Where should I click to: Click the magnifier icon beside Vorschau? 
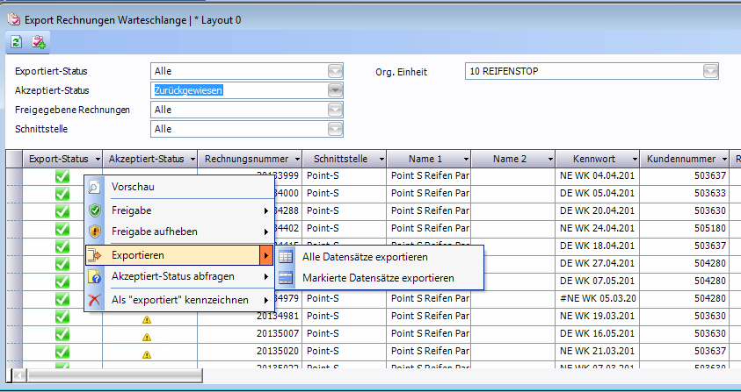pos(96,187)
